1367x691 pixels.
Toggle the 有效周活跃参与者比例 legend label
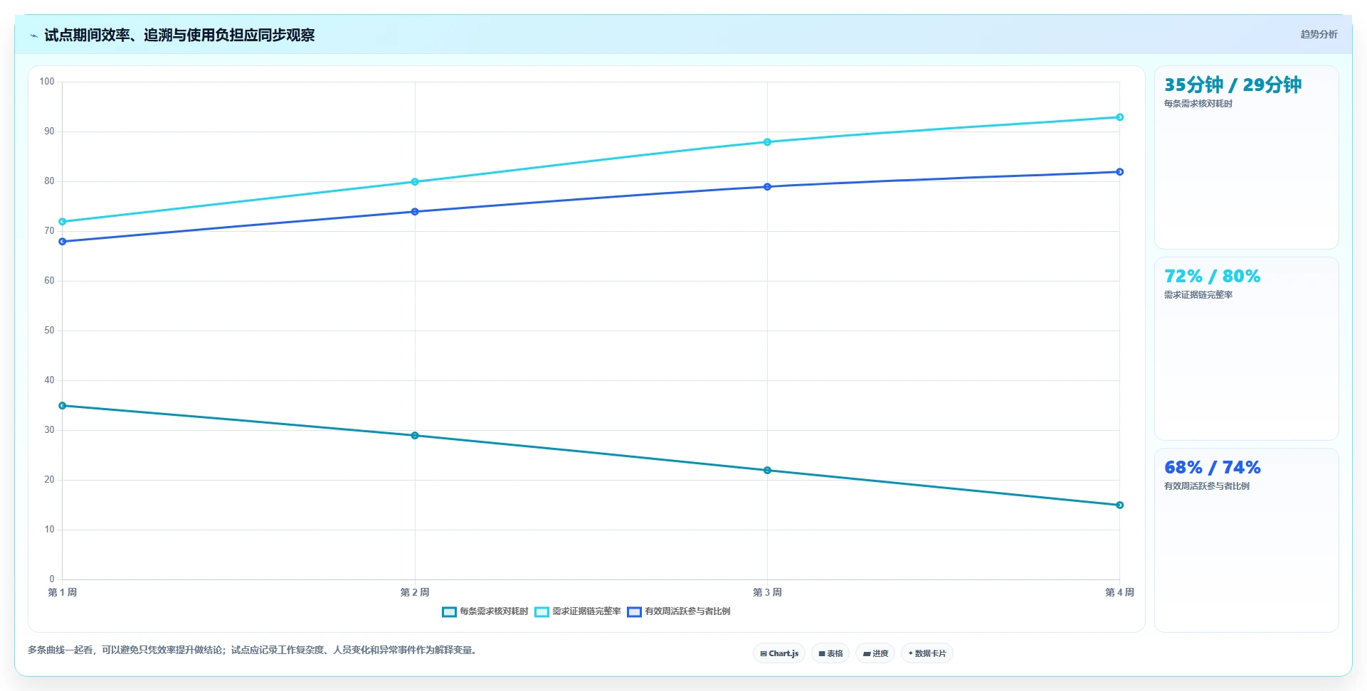pos(687,611)
